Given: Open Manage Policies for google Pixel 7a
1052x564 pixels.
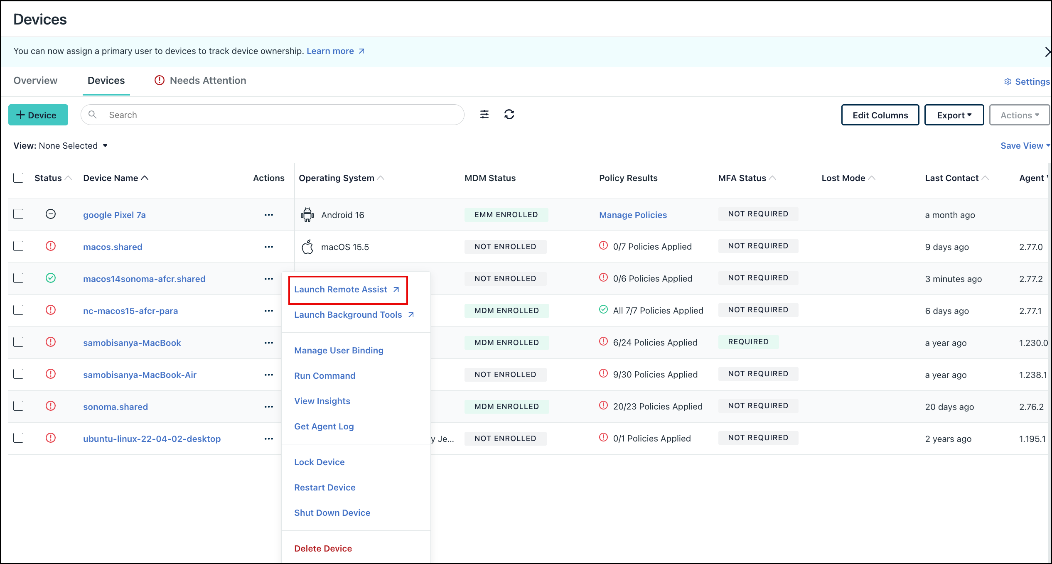Looking at the screenshot, I should click(633, 215).
